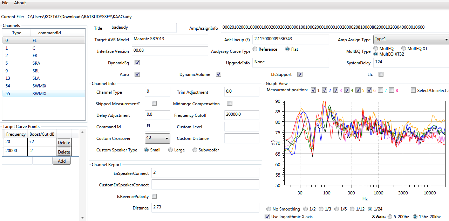Open the Custom Crossover dropdown
This screenshot has height=221, width=449.
(x=157, y=138)
